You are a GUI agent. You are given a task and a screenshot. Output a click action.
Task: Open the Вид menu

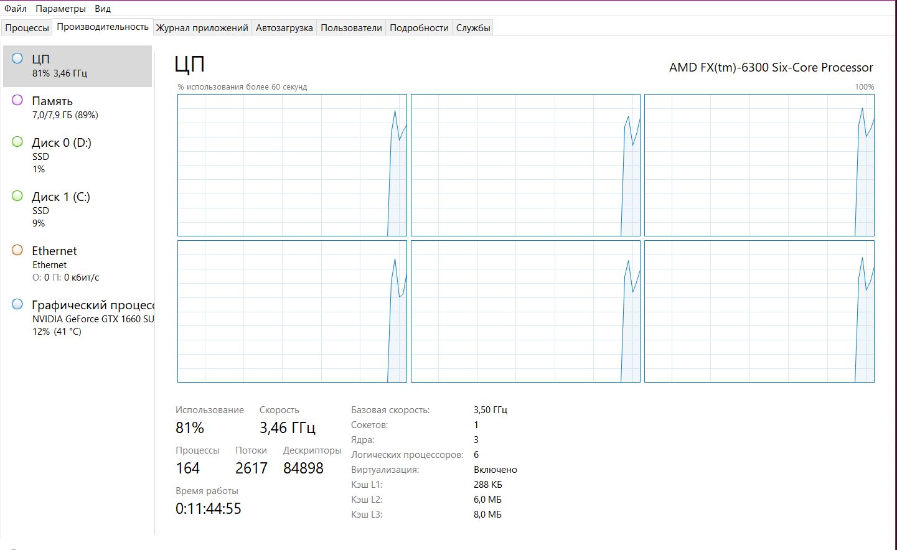[103, 9]
